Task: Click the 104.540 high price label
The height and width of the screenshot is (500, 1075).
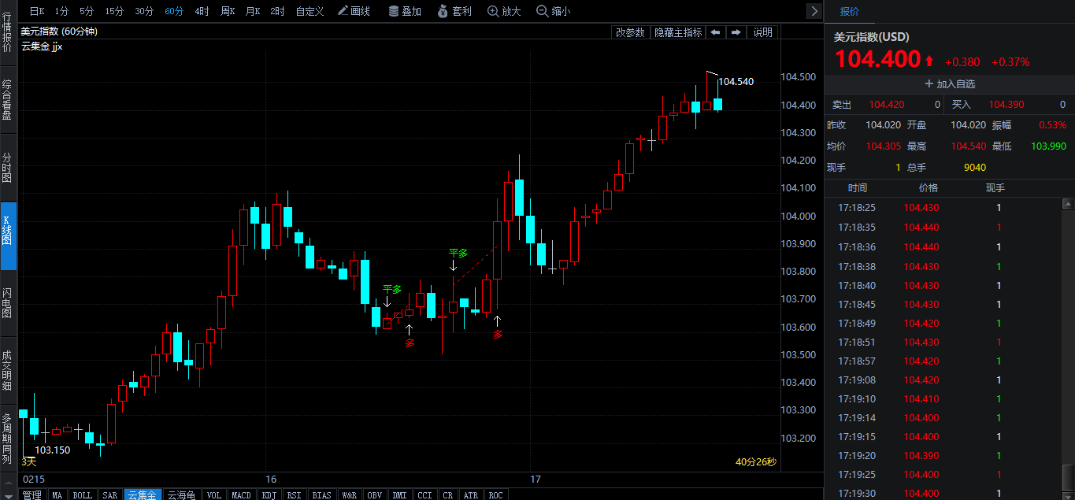Action: [x=736, y=82]
